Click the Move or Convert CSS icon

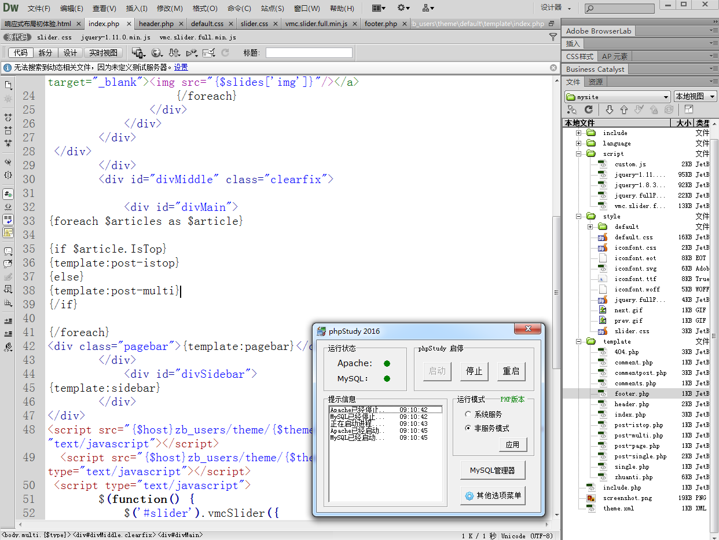tap(8, 302)
